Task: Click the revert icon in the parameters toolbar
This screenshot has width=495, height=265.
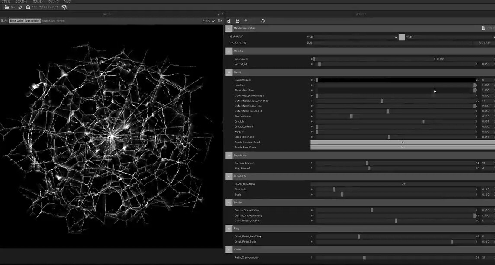Action: click(x=264, y=21)
